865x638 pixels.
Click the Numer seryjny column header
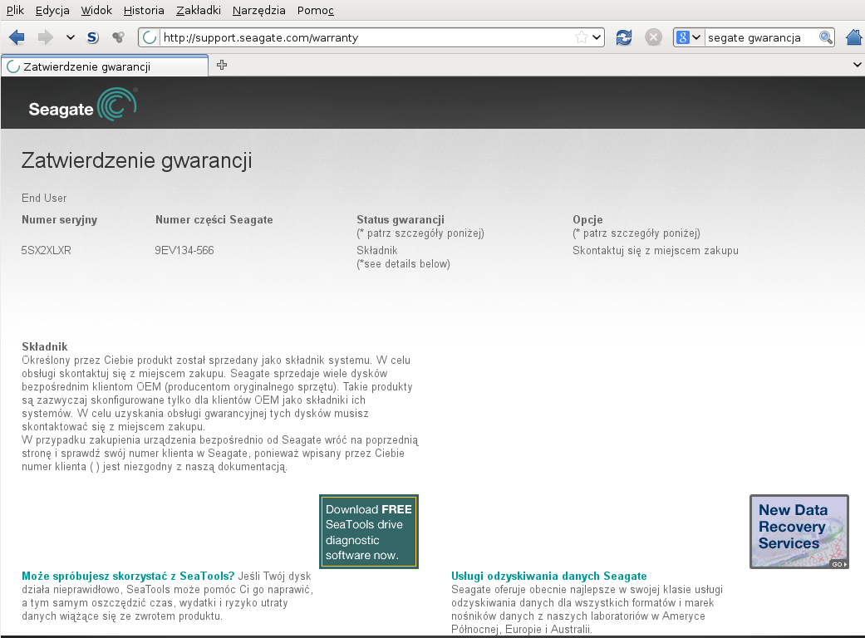pos(60,219)
